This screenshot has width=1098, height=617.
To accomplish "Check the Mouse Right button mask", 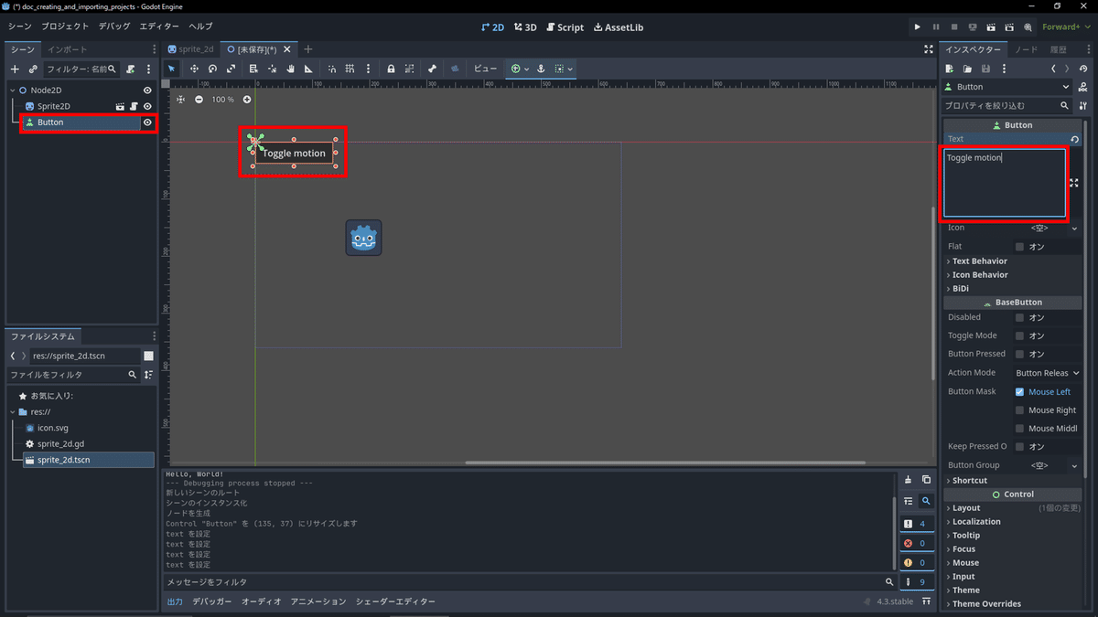I will [x=1019, y=410].
